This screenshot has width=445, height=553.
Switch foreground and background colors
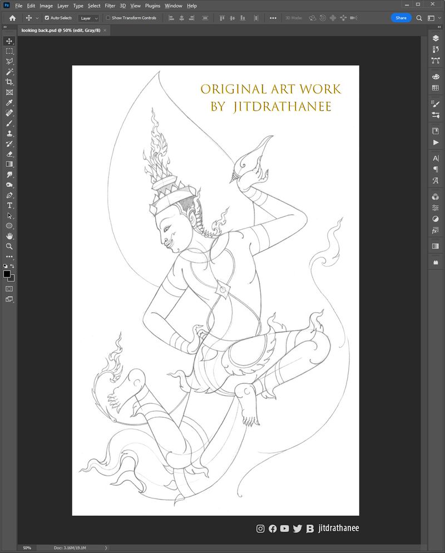coord(12,266)
